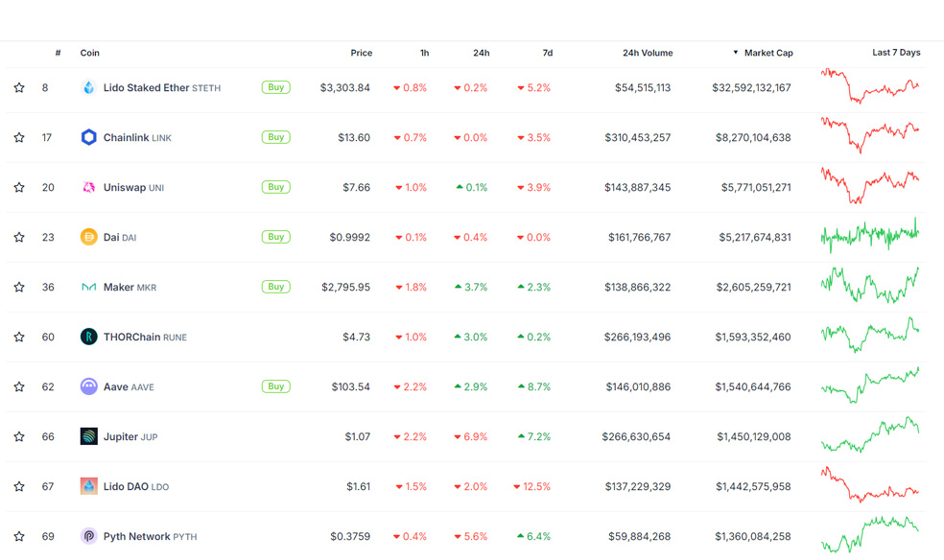Open the Lido DAO LDO page
This screenshot has width=944, height=560.
136,486
